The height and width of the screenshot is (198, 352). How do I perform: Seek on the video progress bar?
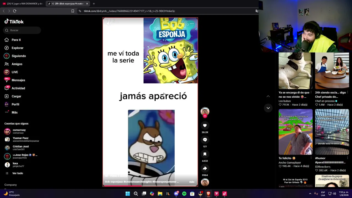point(150,186)
